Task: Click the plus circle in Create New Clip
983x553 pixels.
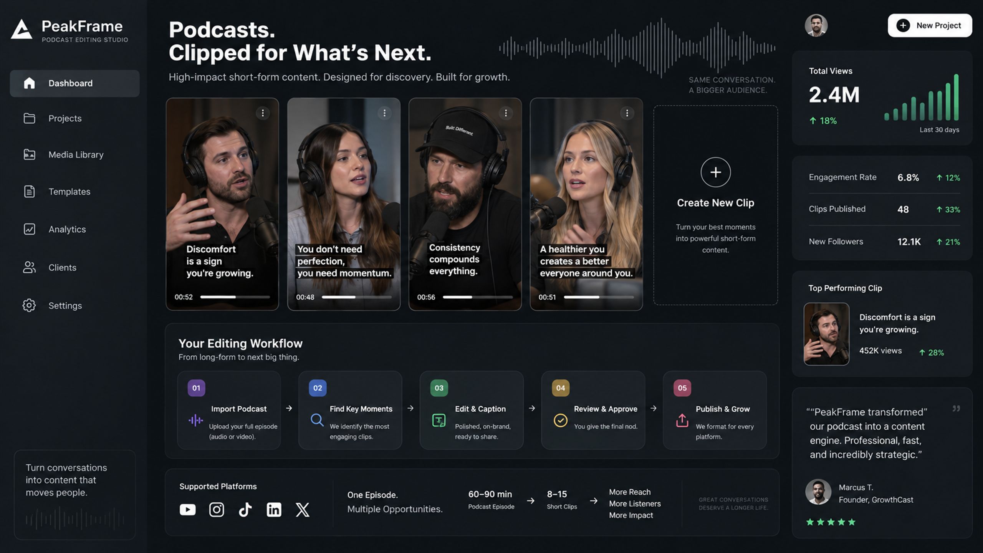Action: (715, 172)
